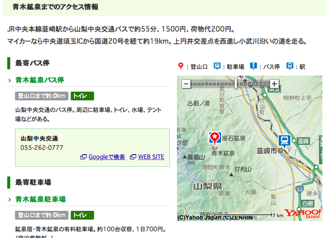333x238 pixels.
Task: Zoom out the map with minus button
Action: (186, 84)
